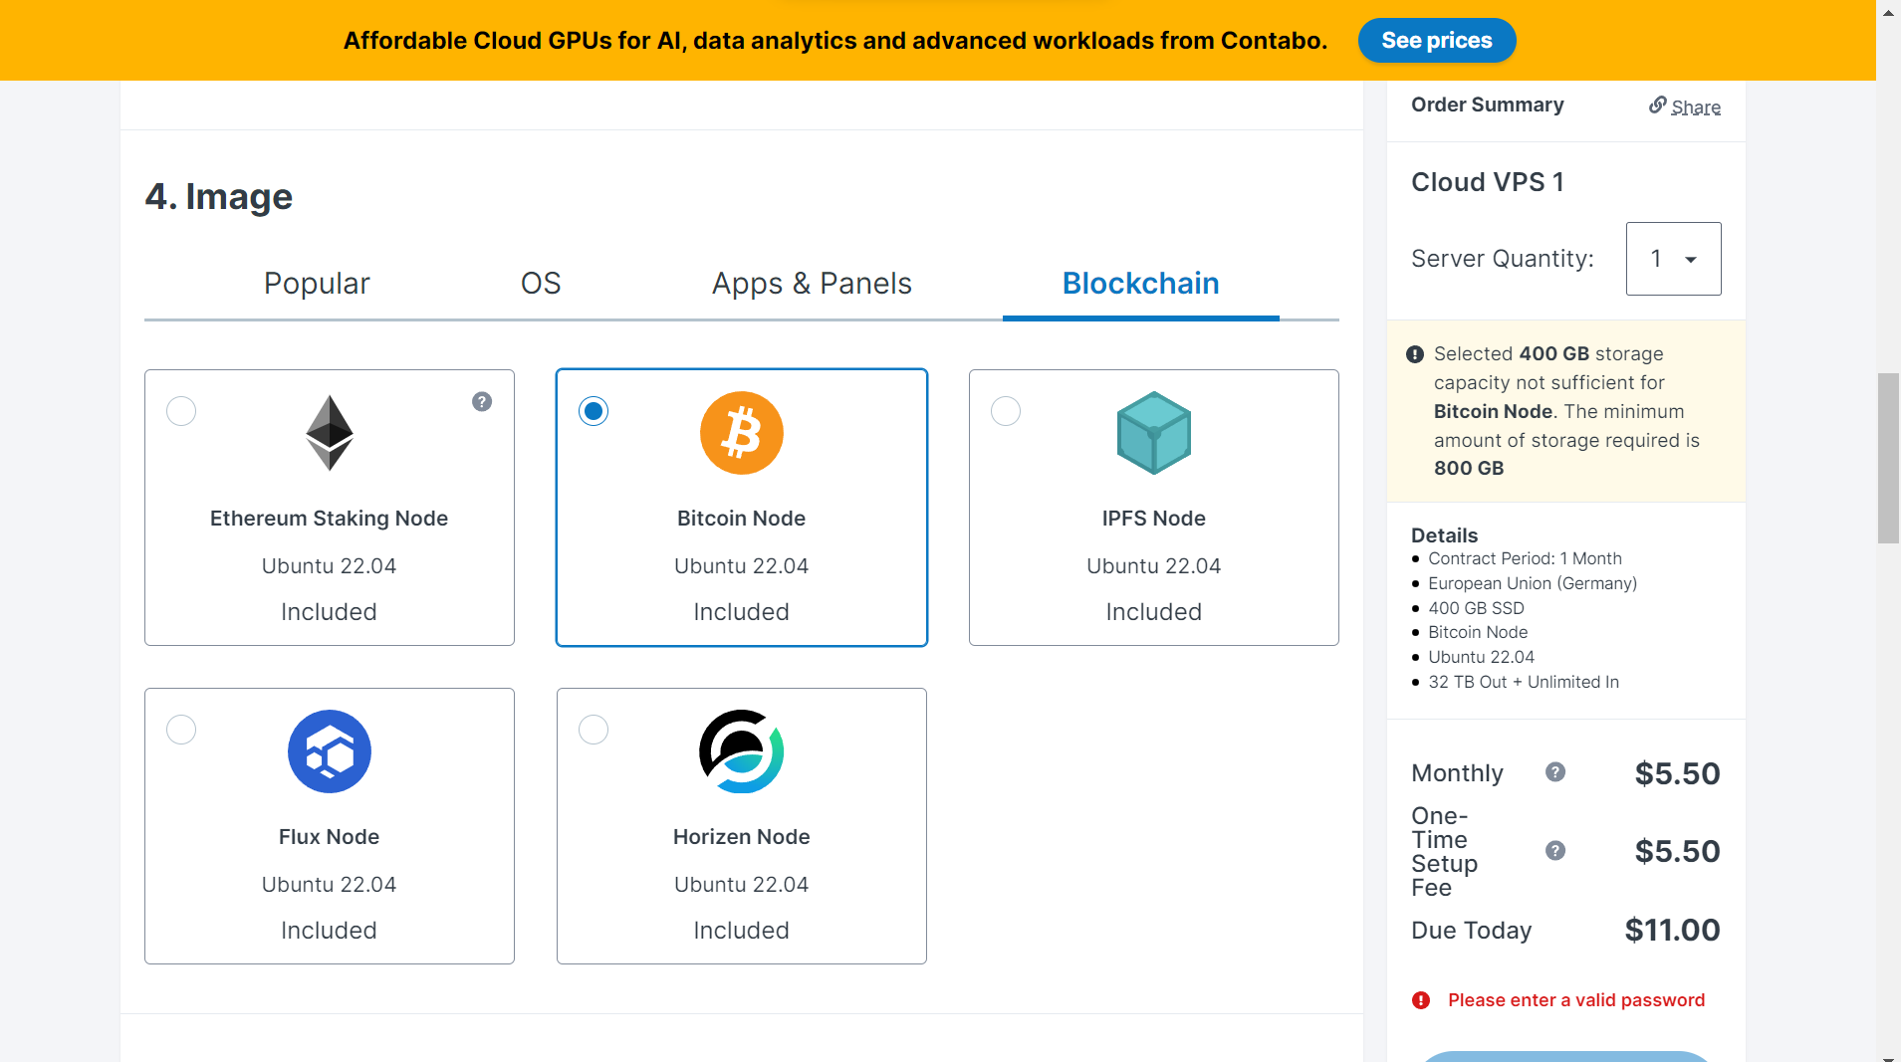The height and width of the screenshot is (1062, 1901).
Task: Switch to the Popular image tab
Action: (x=317, y=284)
